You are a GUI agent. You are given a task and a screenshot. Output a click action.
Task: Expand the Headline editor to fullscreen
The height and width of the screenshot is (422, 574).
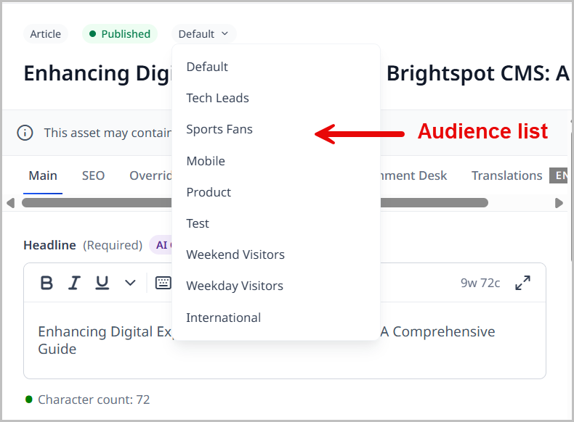pos(522,283)
